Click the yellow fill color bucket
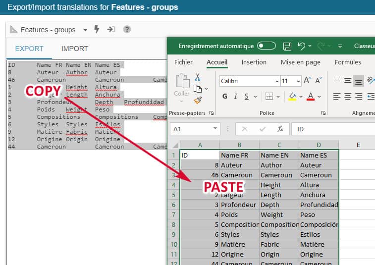 (x=292, y=96)
